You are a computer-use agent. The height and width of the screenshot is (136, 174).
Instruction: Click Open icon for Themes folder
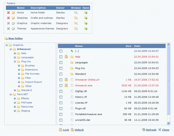[x=86, y=29]
